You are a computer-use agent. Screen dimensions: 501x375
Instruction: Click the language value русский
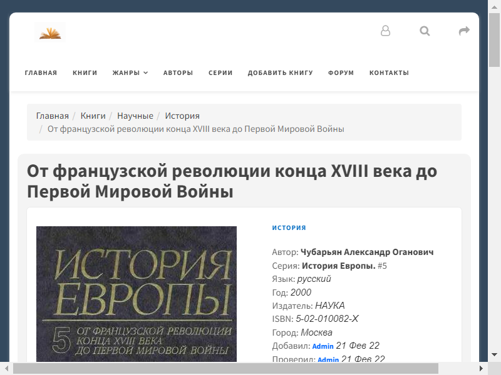314,279
